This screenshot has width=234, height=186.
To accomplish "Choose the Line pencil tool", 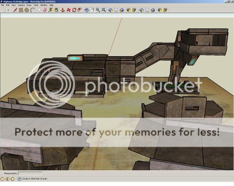I will (15, 10).
